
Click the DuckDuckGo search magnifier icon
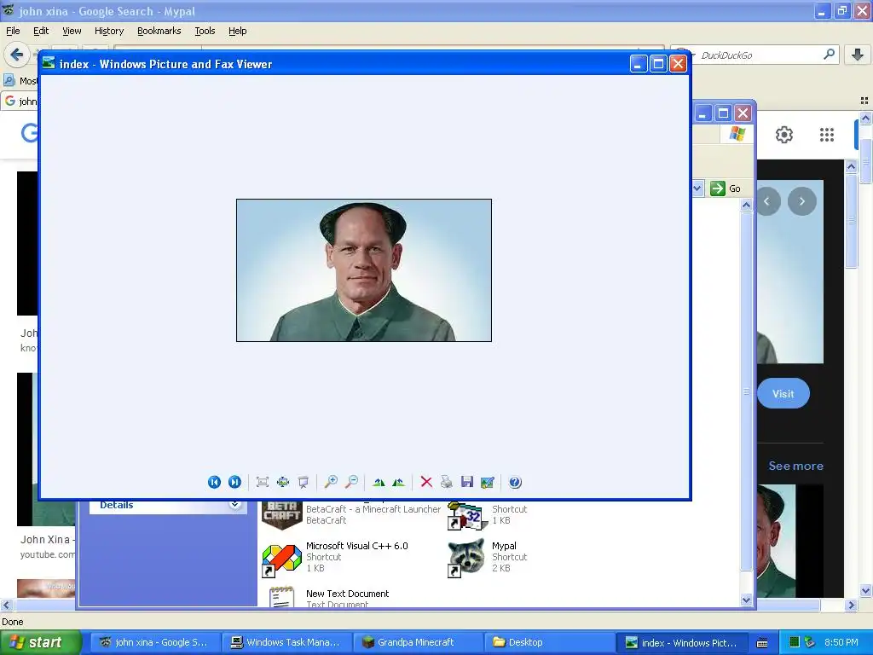pos(829,55)
